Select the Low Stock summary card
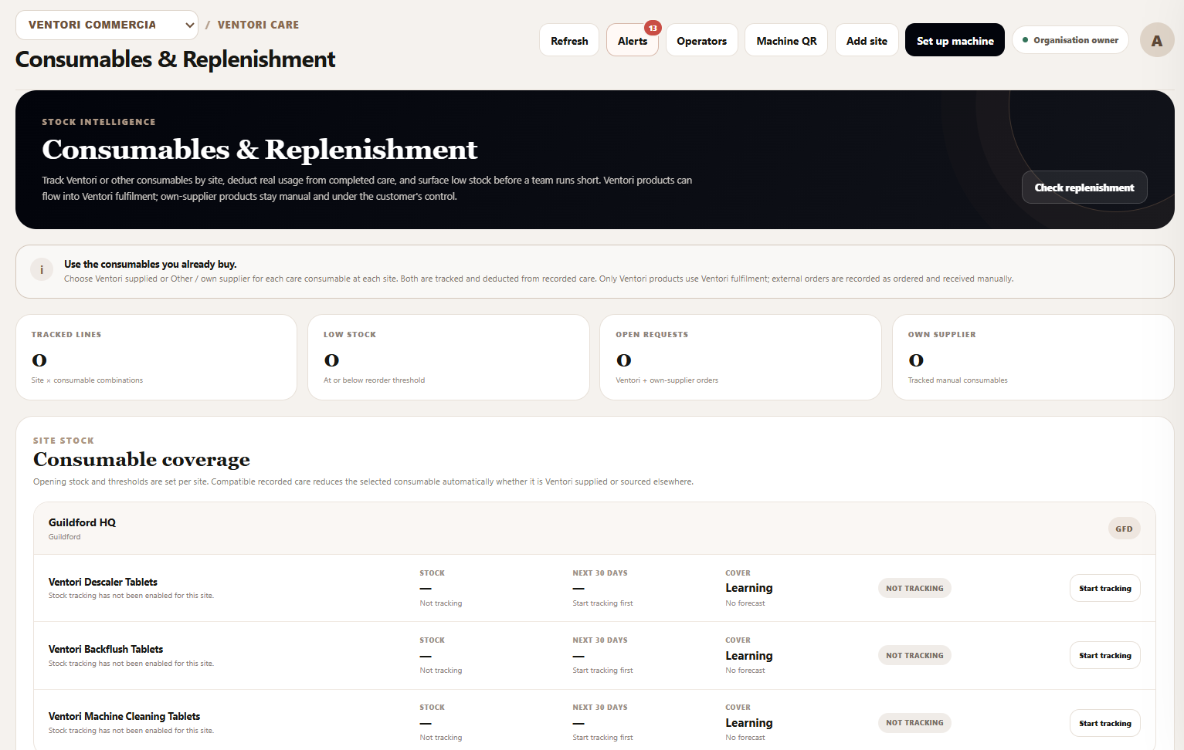 click(449, 357)
